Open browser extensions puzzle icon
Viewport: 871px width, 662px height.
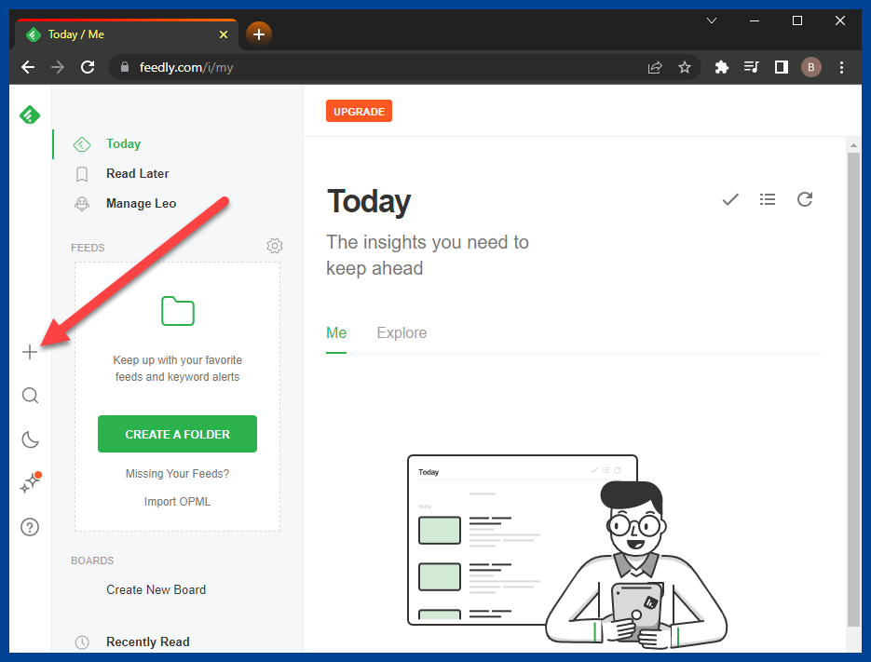pos(721,68)
